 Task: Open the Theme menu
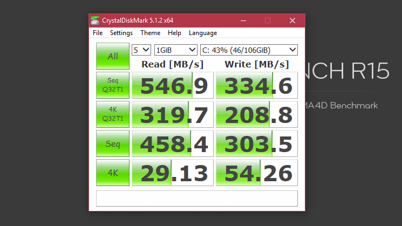(150, 33)
